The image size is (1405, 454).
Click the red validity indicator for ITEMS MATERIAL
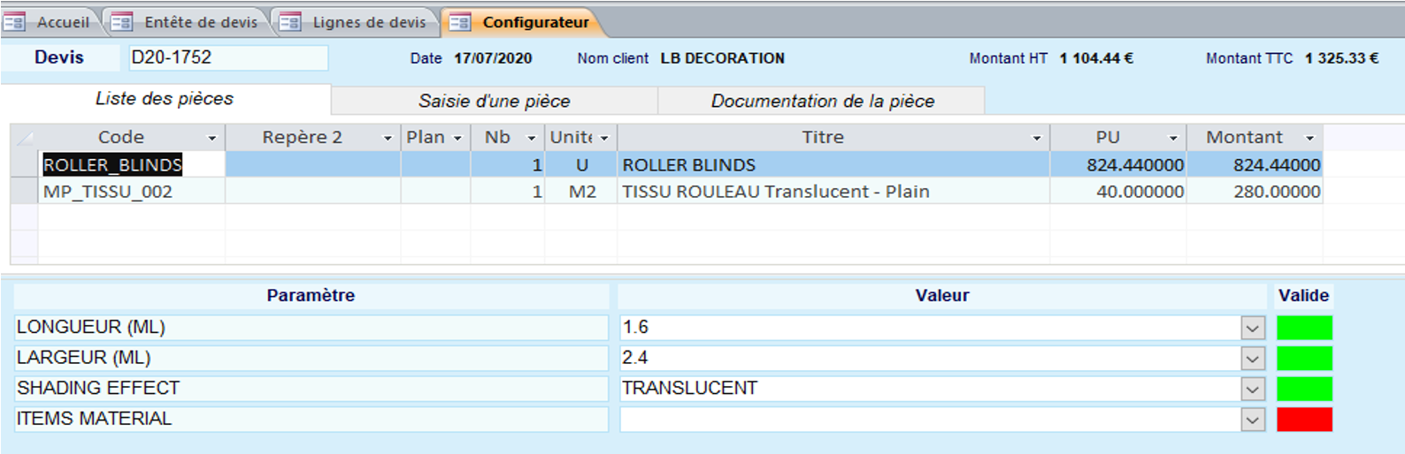tap(1304, 420)
